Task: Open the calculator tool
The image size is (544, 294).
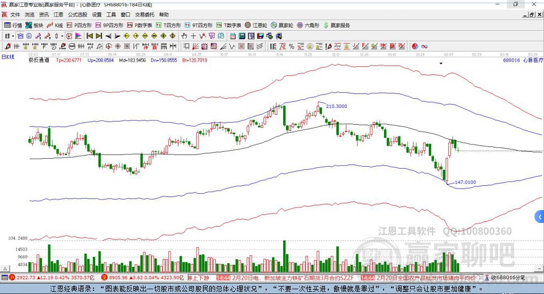Action: [242, 36]
